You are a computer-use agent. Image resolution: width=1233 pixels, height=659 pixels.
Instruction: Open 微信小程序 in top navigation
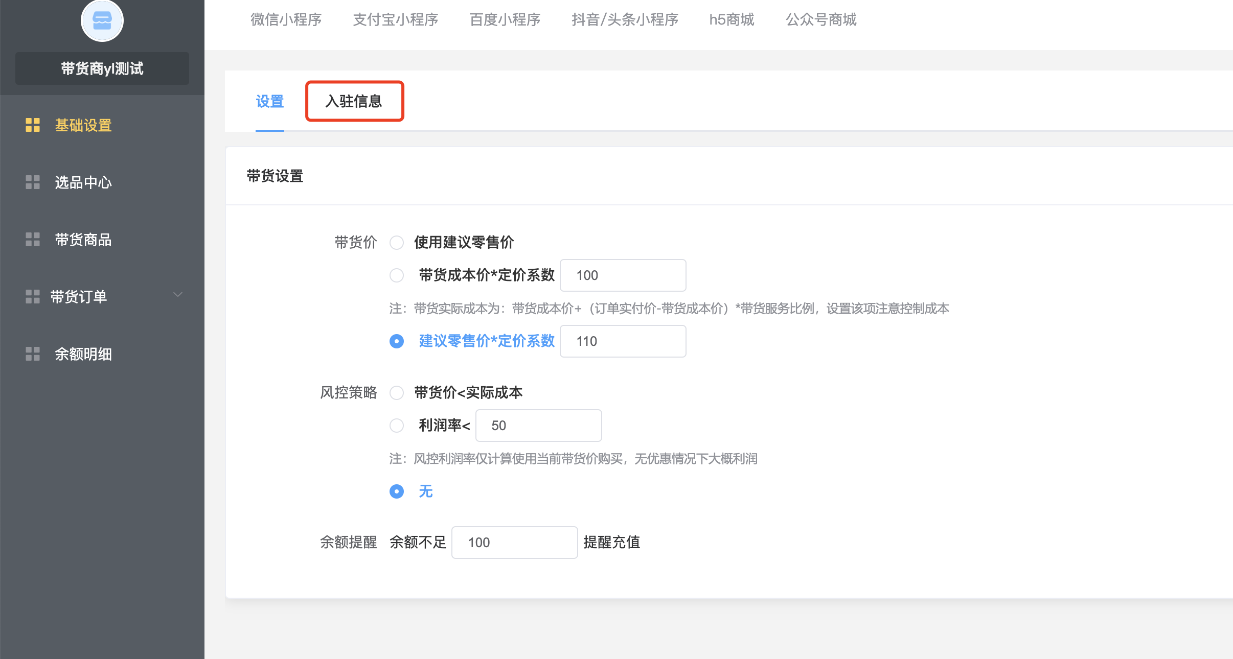pos(286,19)
